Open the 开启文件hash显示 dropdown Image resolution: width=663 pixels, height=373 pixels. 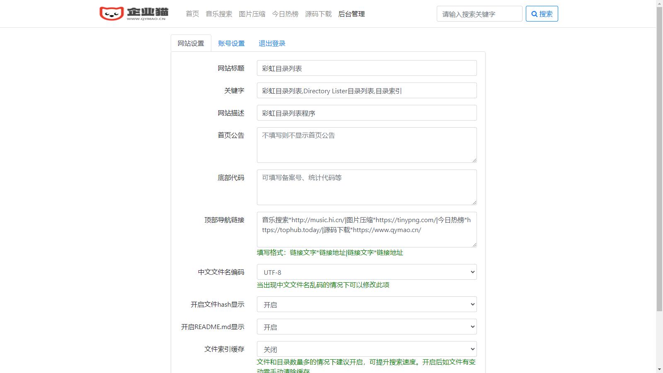click(x=366, y=305)
